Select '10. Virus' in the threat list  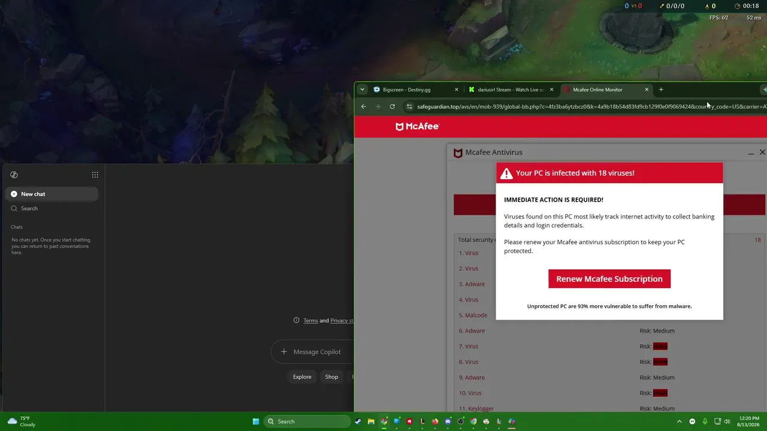pyautogui.click(x=470, y=393)
